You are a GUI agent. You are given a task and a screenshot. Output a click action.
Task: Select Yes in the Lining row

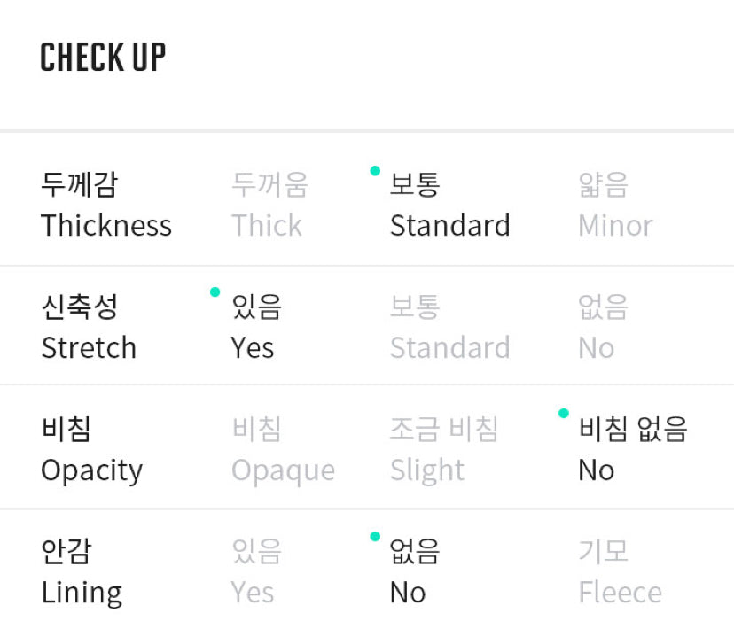[x=255, y=572]
